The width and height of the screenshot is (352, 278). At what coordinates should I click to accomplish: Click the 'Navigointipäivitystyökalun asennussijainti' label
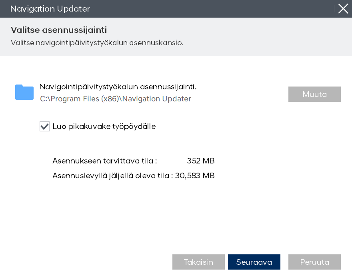click(x=118, y=87)
